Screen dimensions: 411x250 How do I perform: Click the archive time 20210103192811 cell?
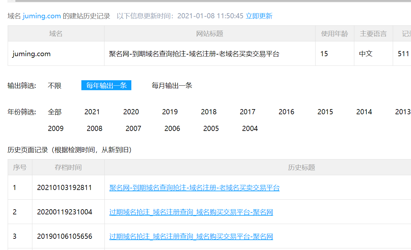tap(68, 187)
